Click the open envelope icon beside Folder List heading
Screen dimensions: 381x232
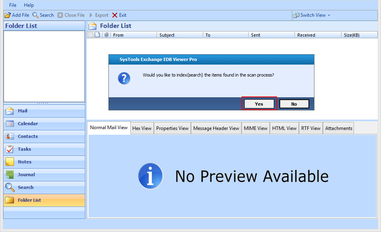point(92,26)
